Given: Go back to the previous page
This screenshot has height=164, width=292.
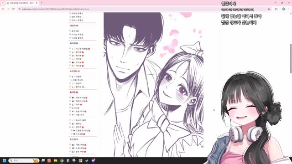Looking at the screenshot, I should tap(3, 9).
